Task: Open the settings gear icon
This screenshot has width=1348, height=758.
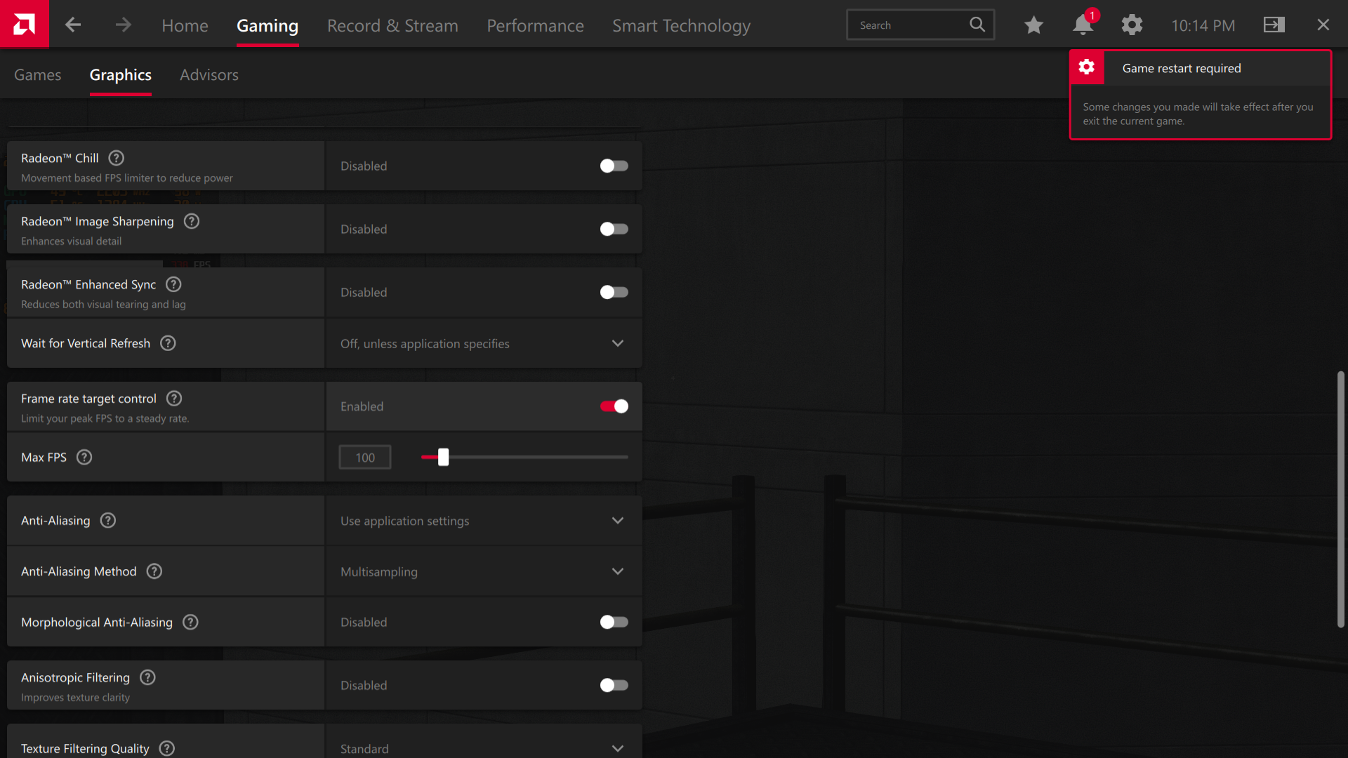Action: point(1132,25)
